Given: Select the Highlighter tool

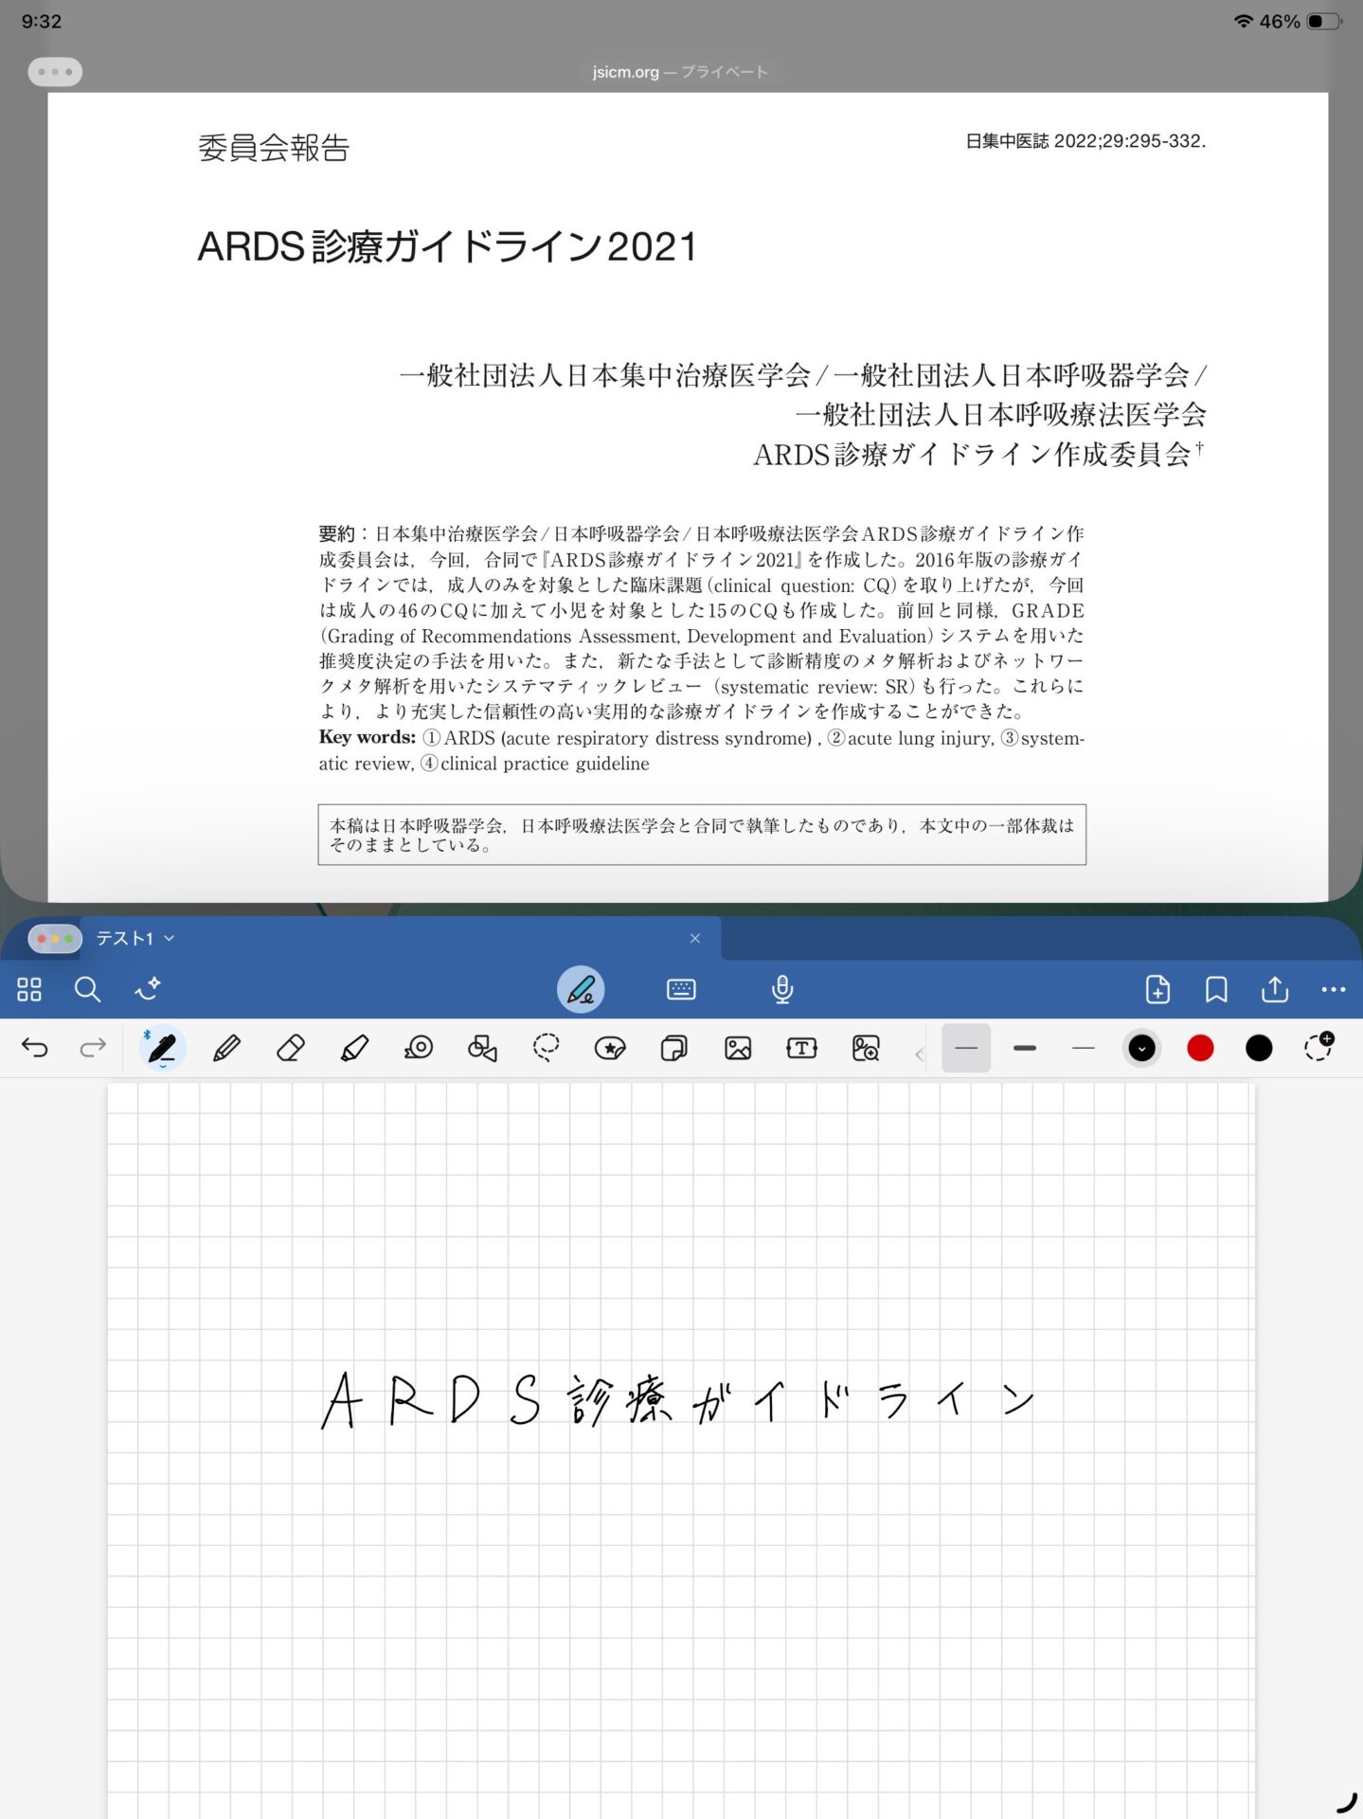Looking at the screenshot, I should point(354,1048).
